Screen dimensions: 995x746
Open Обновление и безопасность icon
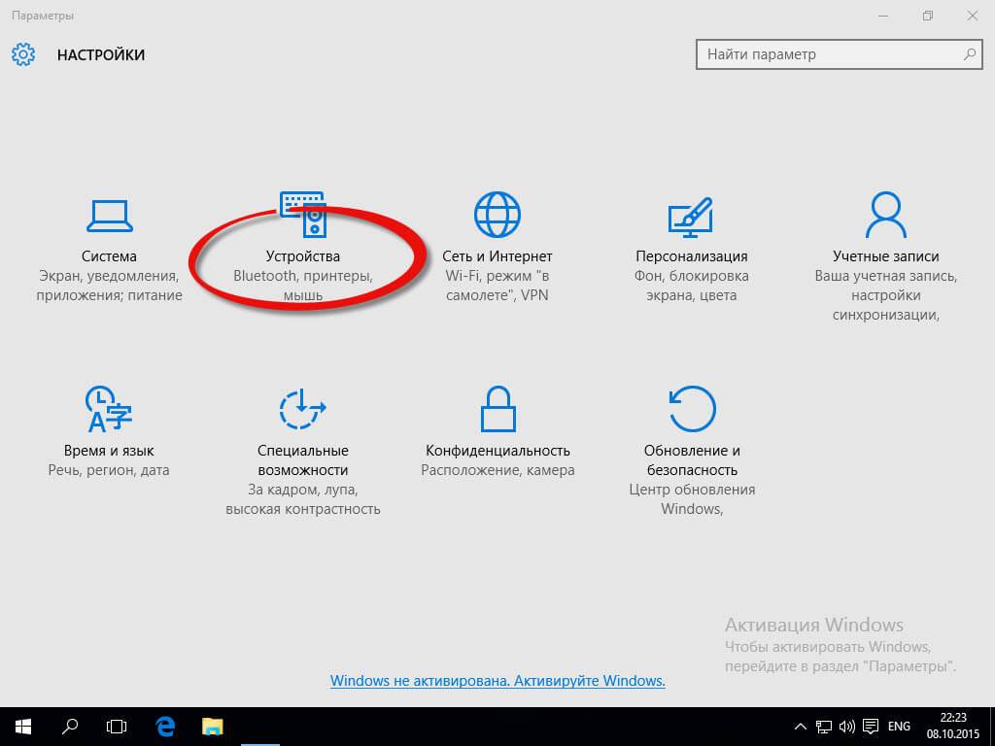point(691,408)
